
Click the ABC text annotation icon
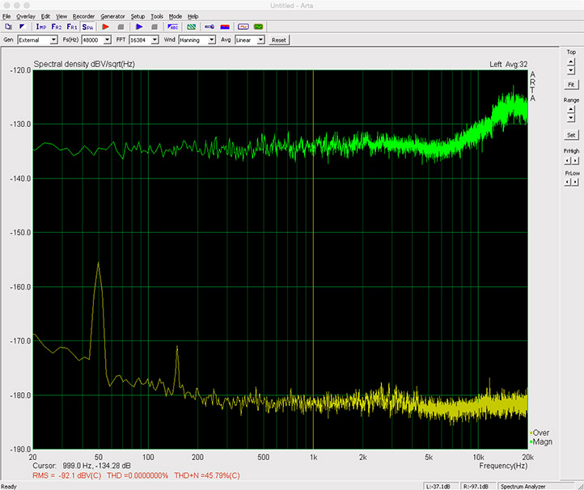click(172, 27)
